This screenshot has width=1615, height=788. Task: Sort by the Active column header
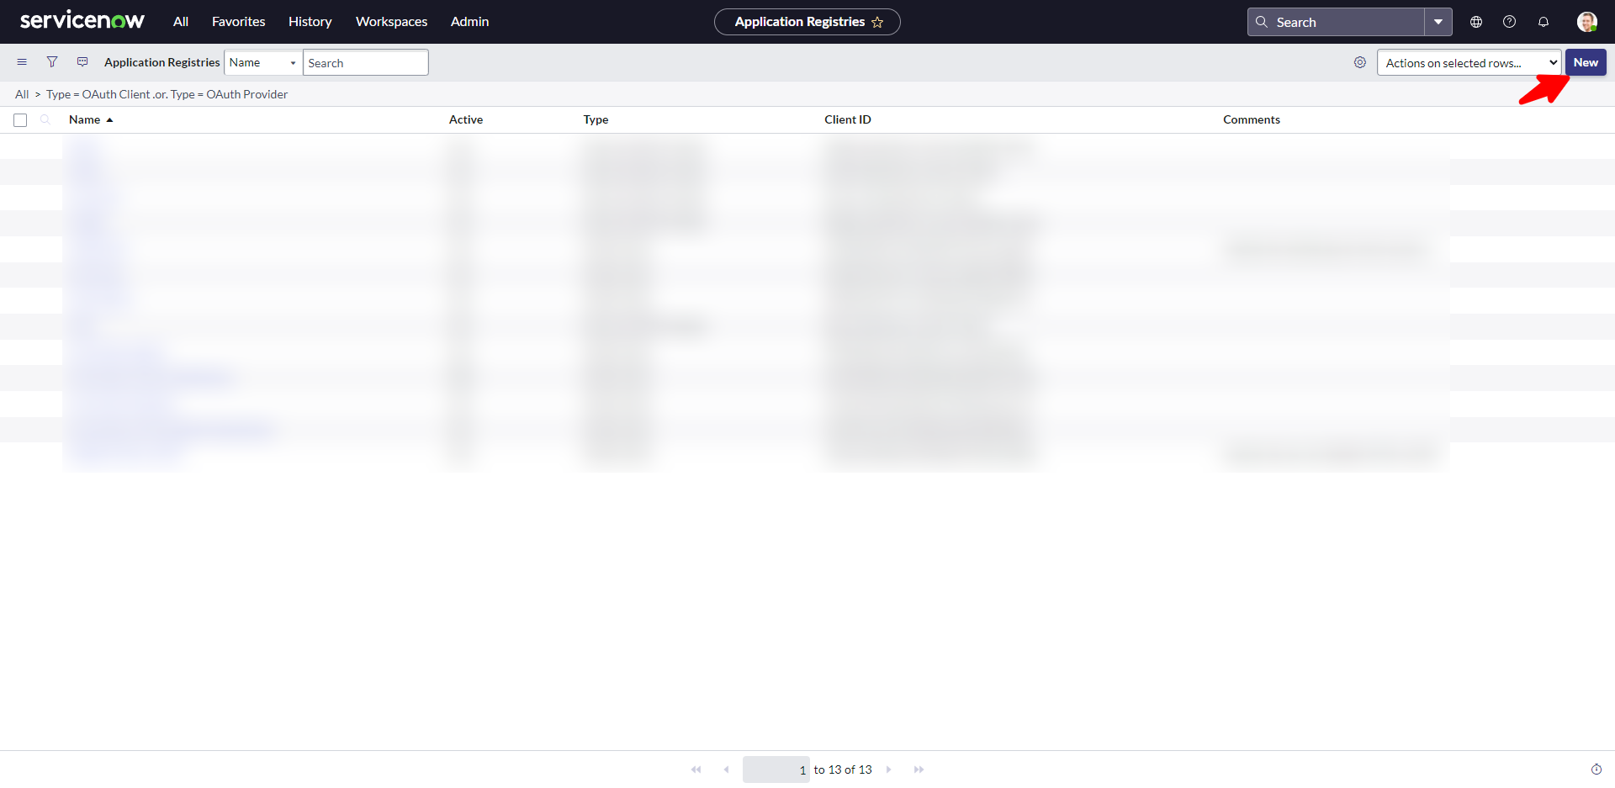pos(466,119)
